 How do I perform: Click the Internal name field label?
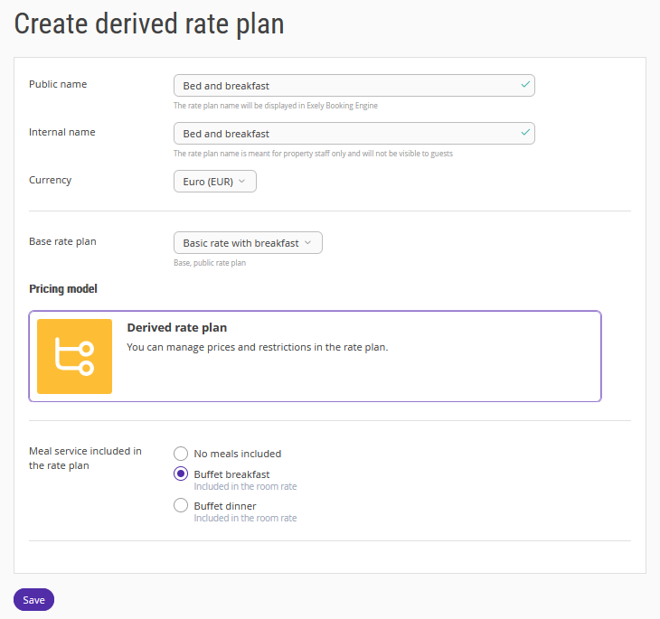coord(62,132)
